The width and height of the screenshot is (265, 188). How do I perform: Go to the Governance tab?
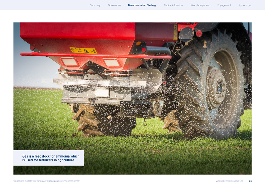(114, 5)
